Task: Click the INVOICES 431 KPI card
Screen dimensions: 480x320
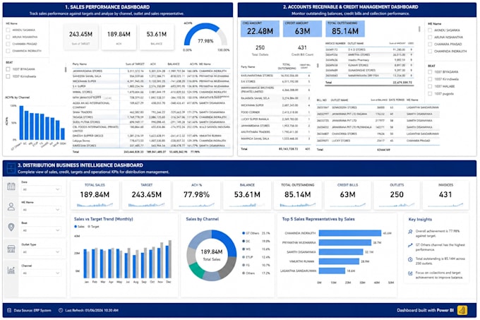Action: click(x=445, y=195)
